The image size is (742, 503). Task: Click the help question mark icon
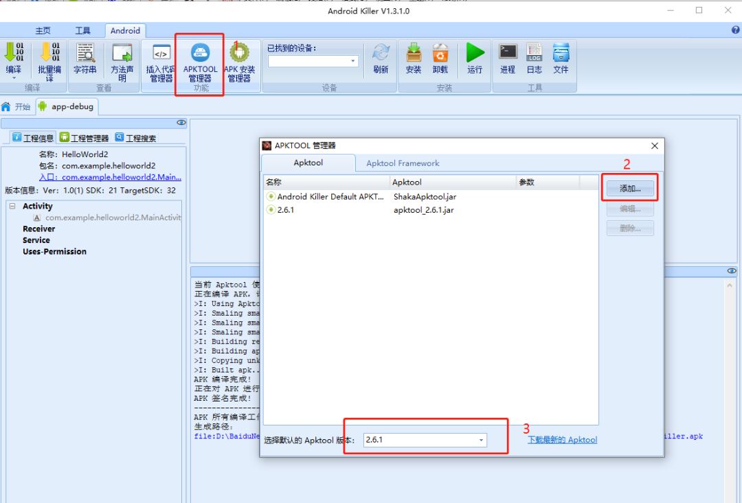click(735, 30)
